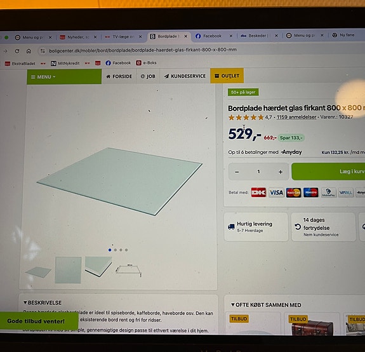365x352 pixels.
Task: Show the dimension drawing thumbnail
Action: [x=128, y=270]
